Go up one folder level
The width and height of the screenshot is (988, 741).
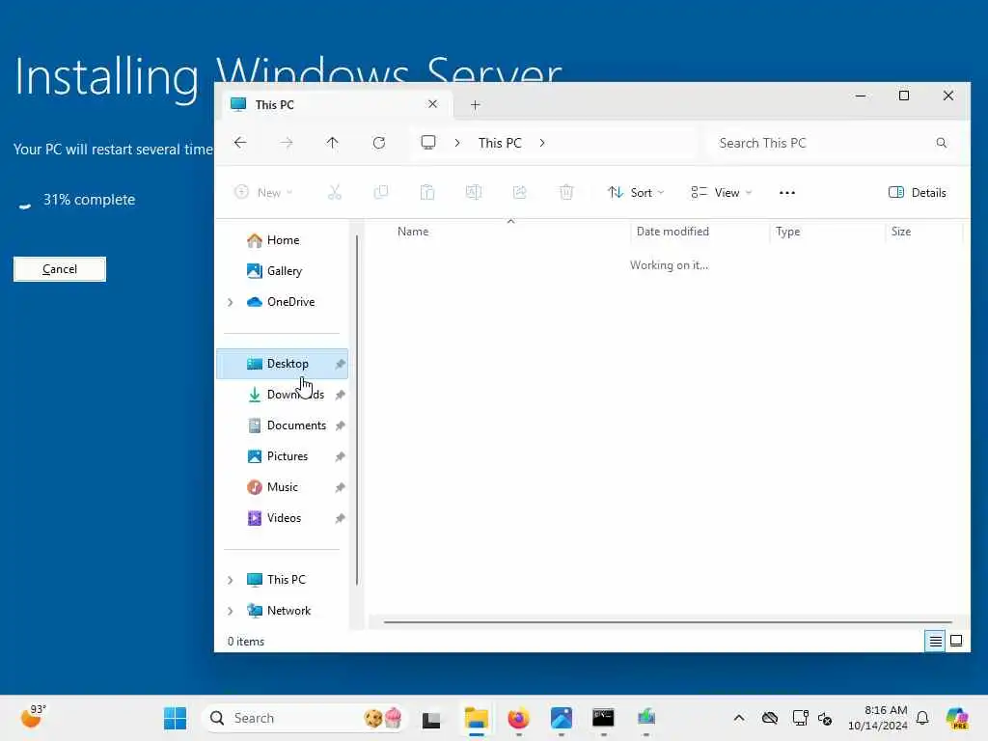(x=332, y=143)
